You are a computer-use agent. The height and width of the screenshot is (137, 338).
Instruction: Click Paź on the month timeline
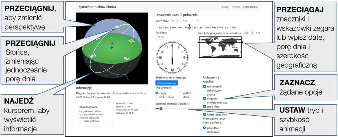(x=221, y=28)
